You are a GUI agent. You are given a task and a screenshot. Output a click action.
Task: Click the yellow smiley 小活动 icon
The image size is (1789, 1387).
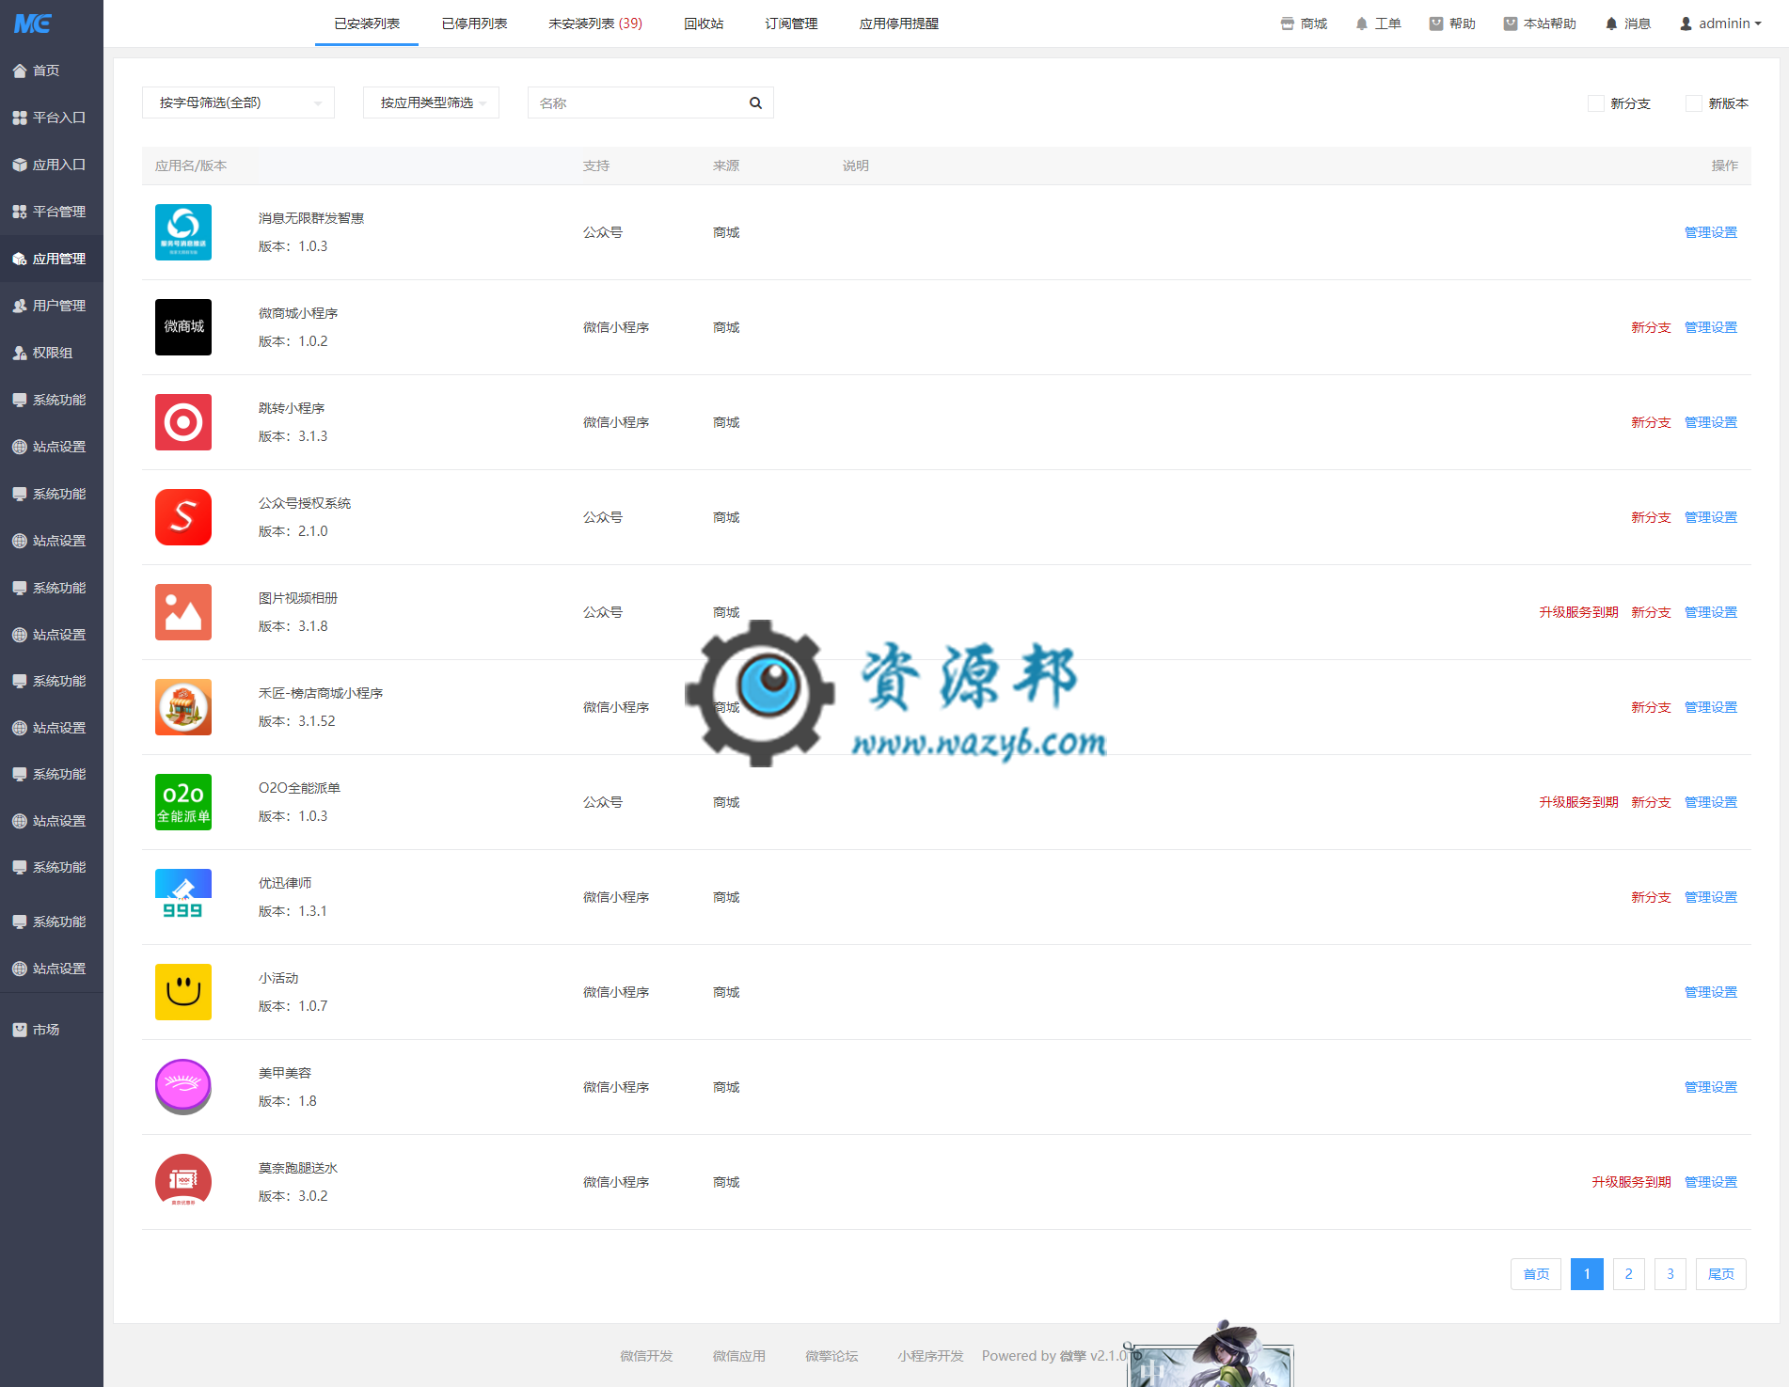tap(183, 992)
